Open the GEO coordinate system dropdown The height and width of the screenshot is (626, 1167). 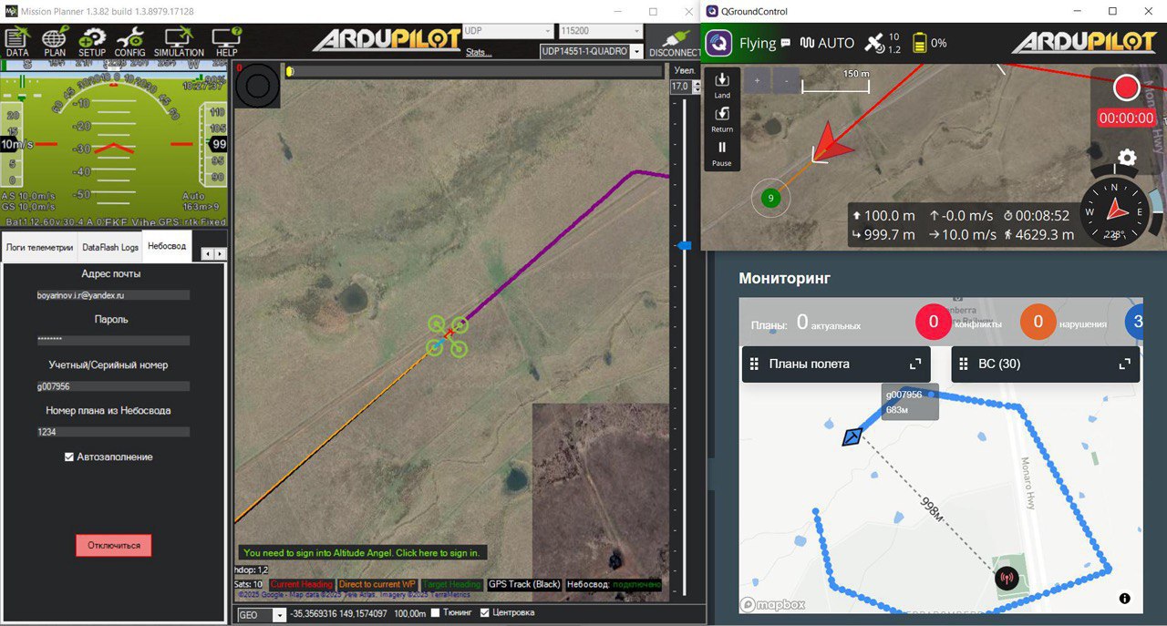[261, 615]
